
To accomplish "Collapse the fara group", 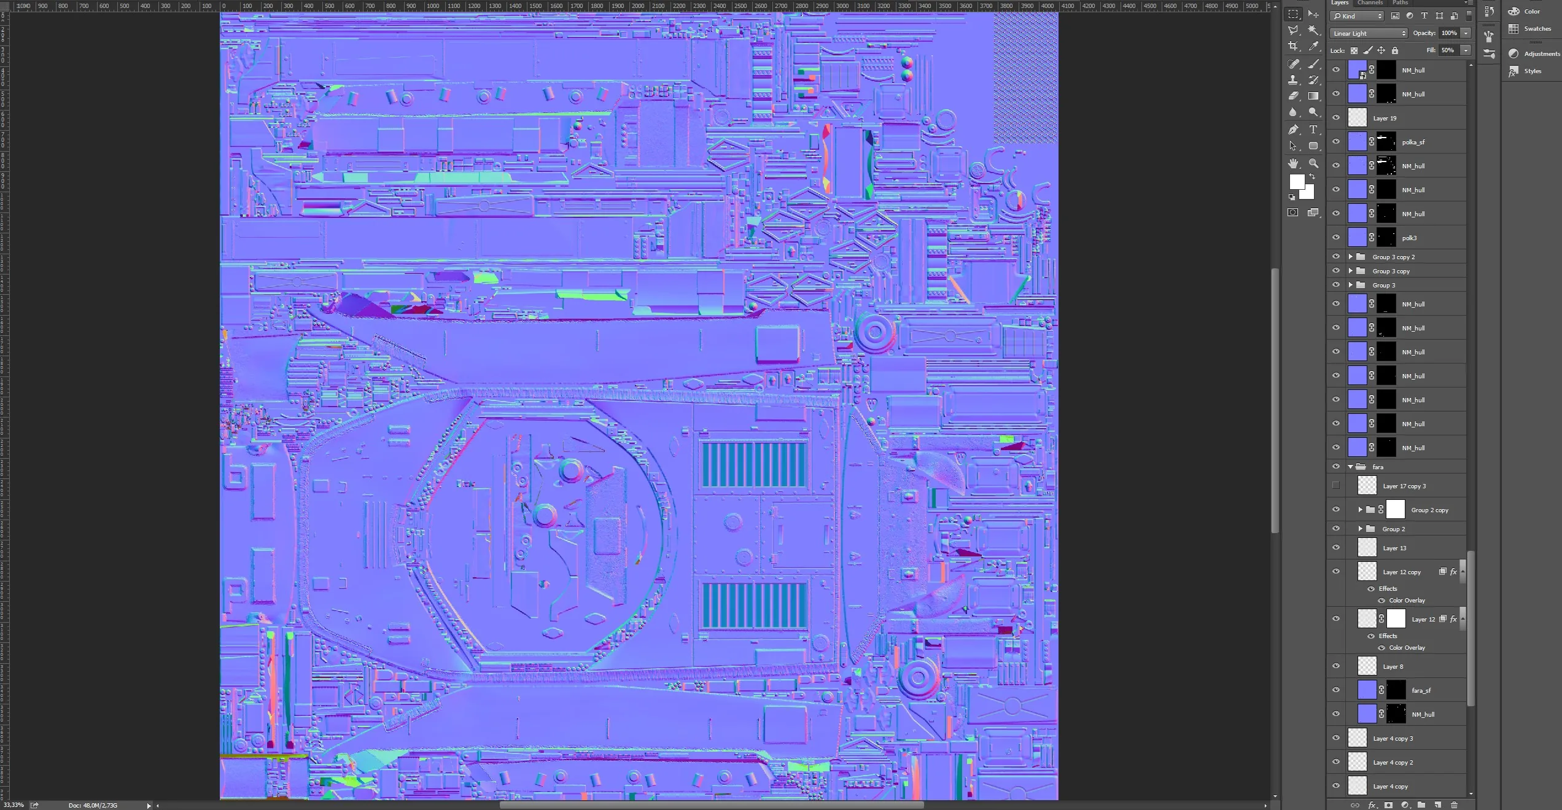I will pos(1350,467).
